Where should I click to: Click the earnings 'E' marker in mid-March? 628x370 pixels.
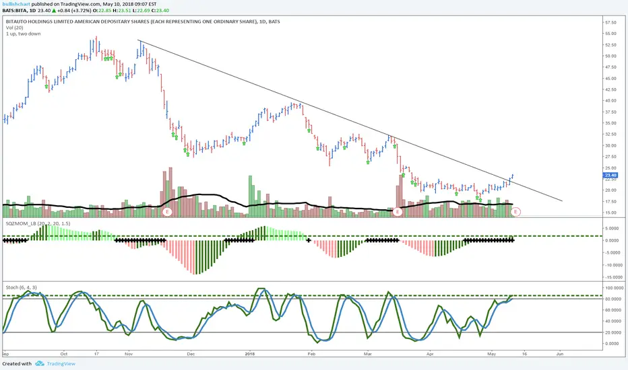pos(398,212)
